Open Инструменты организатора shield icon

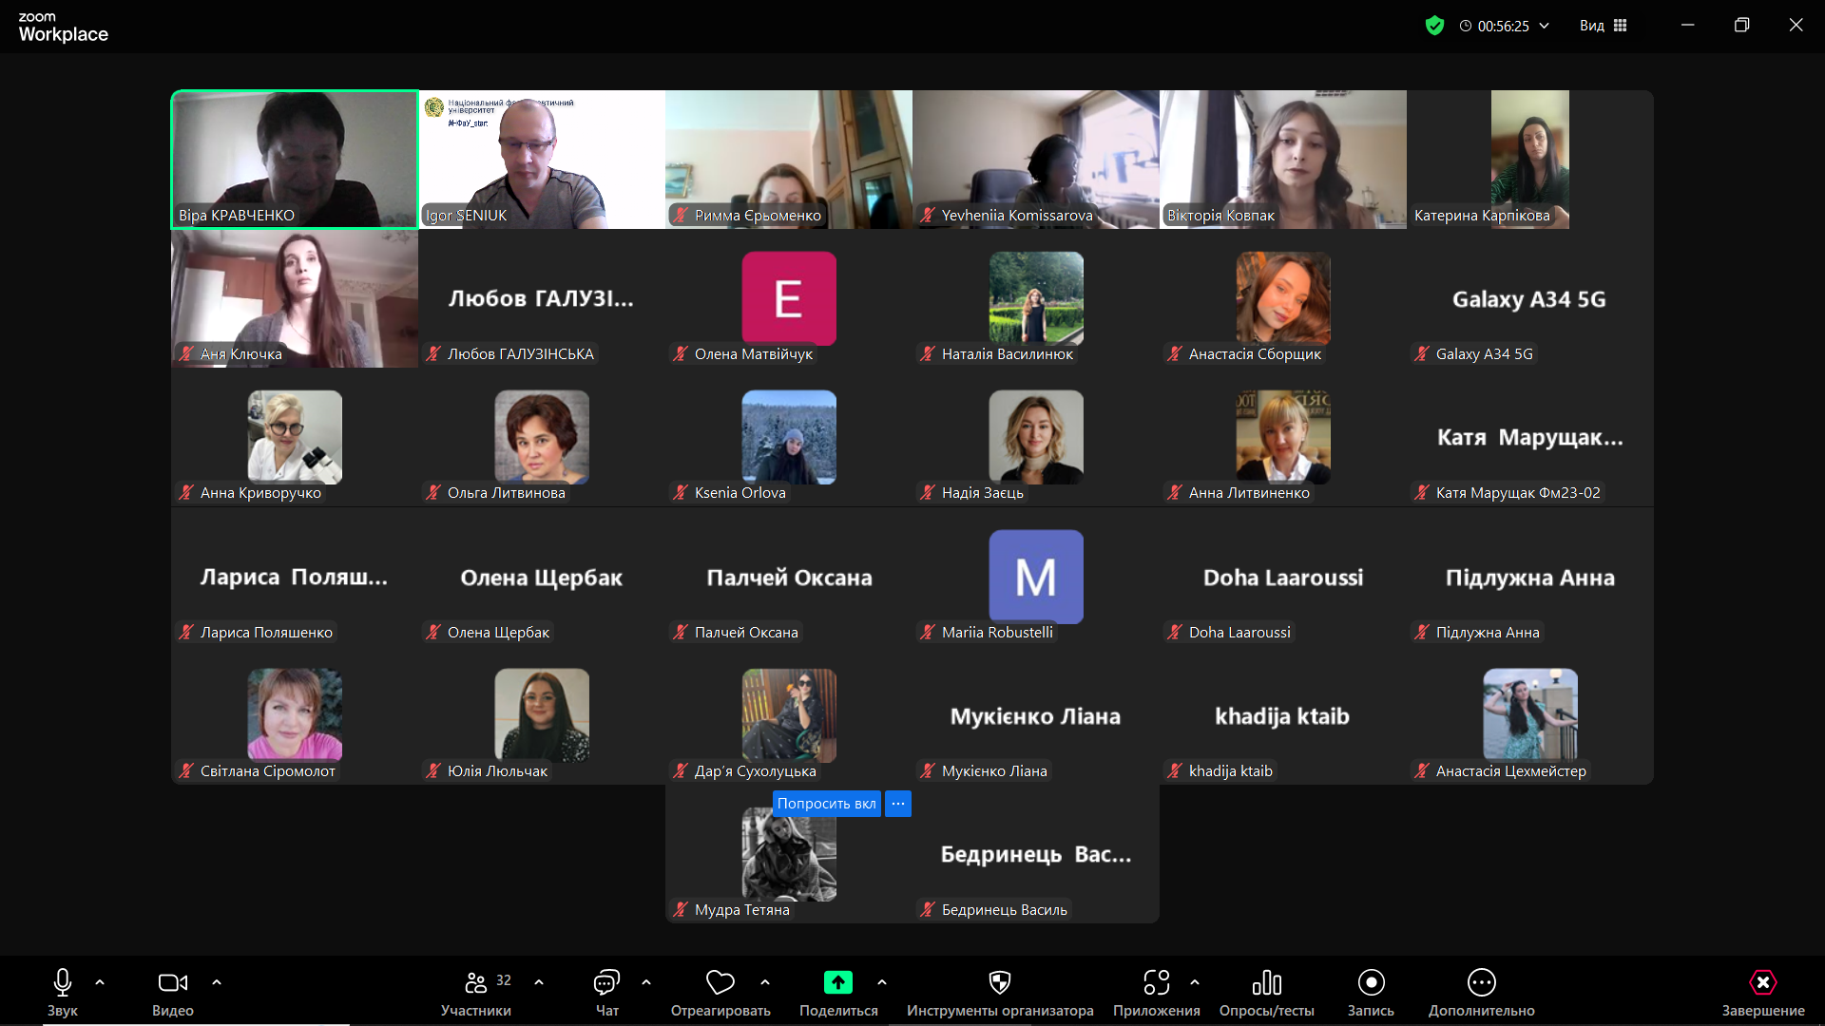pyautogui.click(x=1000, y=982)
